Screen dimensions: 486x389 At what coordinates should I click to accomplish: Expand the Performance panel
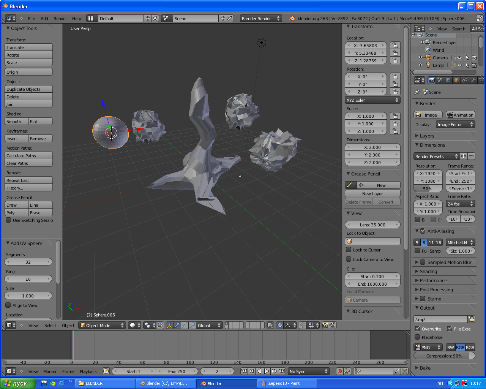click(433, 280)
